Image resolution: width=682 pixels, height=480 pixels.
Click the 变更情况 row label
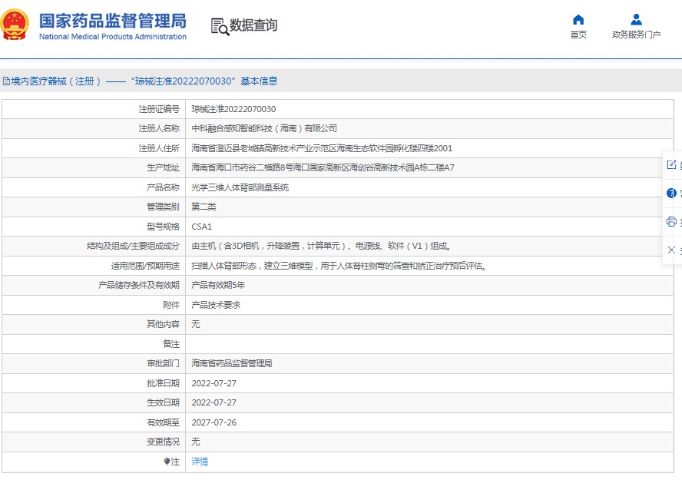pyautogui.click(x=163, y=442)
